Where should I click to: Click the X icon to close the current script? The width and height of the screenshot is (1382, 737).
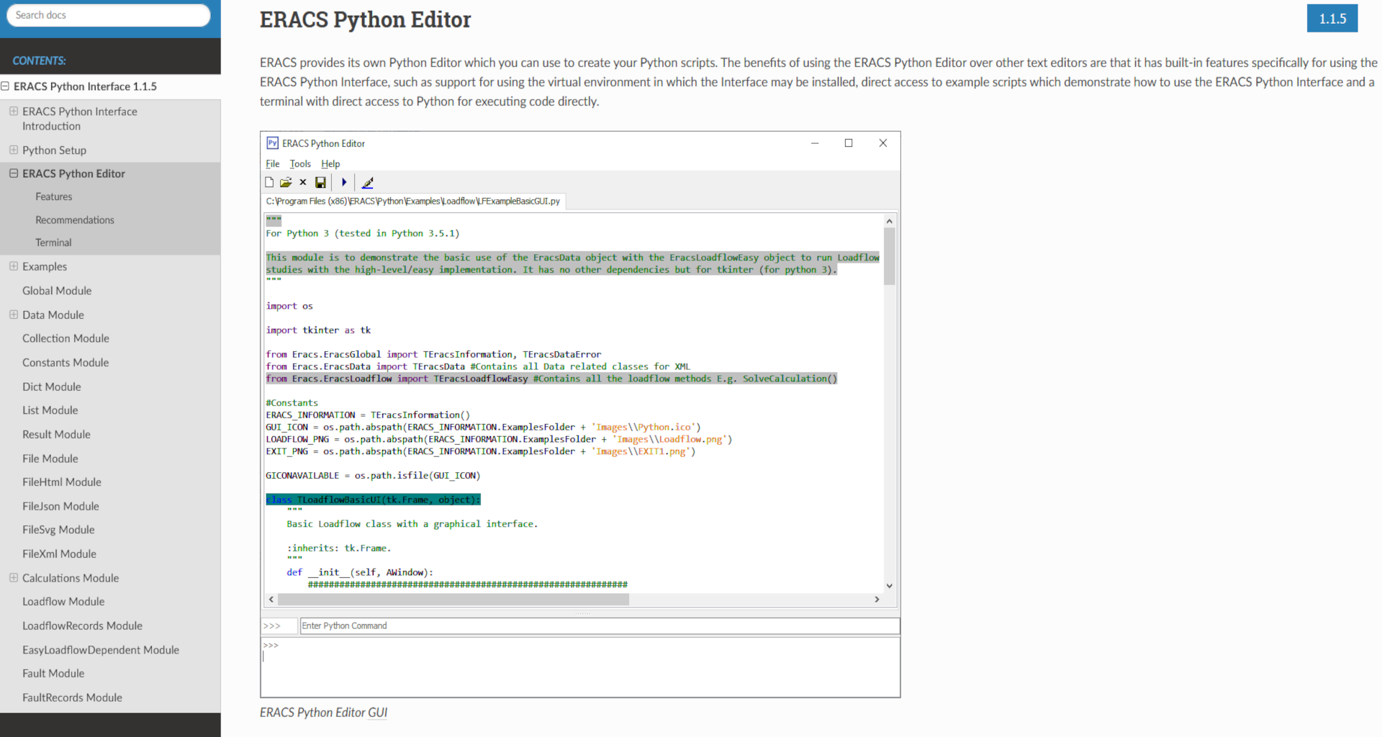302,182
